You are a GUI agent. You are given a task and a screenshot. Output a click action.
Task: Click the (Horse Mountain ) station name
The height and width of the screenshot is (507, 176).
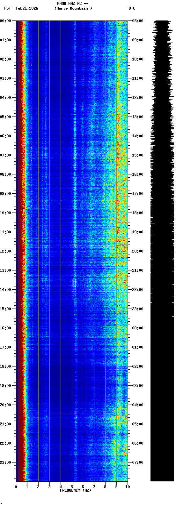pos(73,8)
